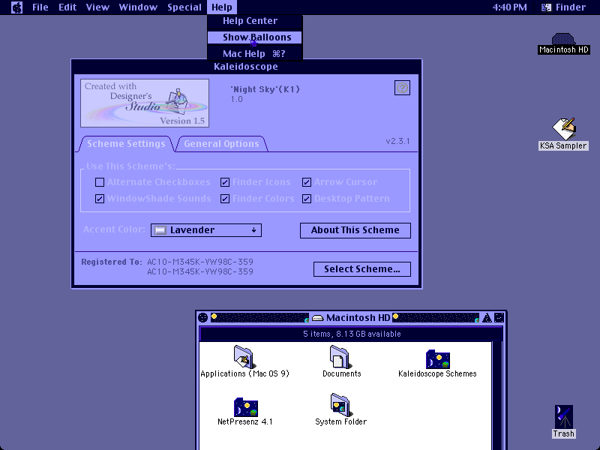This screenshot has height=450, width=600.
Task: Click the Macintosh HD window title drive icon
Action: [x=317, y=317]
